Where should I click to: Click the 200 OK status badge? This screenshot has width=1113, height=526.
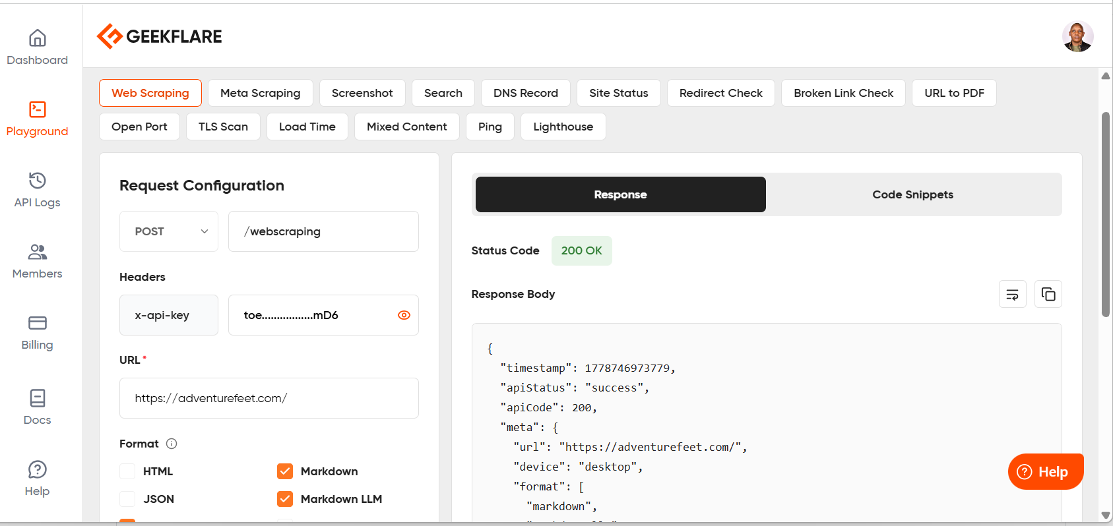[582, 250]
